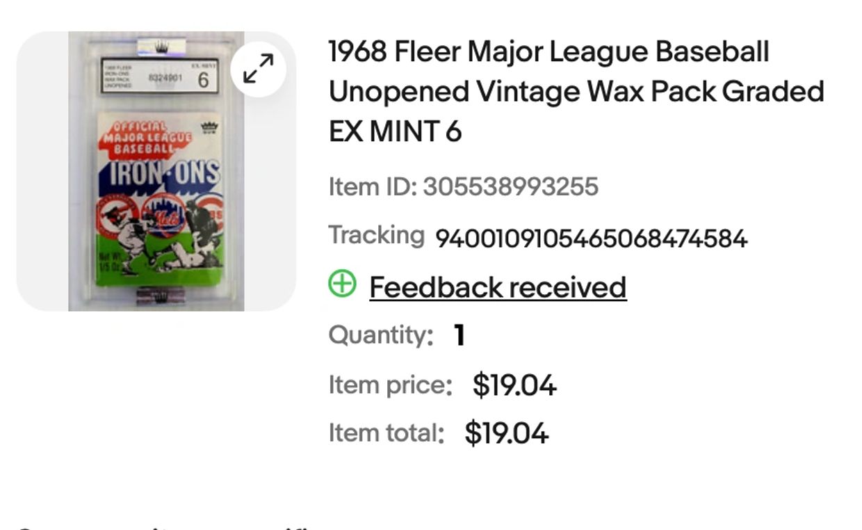Image resolution: width=862 pixels, height=530 pixels.
Task: Click the green plus icon beside Feedback received
Action: (341, 284)
